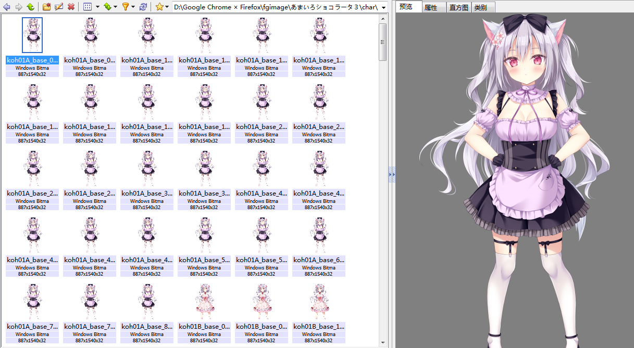Open the view mode dropdown arrow

pyautogui.click(x=97, y=7)
